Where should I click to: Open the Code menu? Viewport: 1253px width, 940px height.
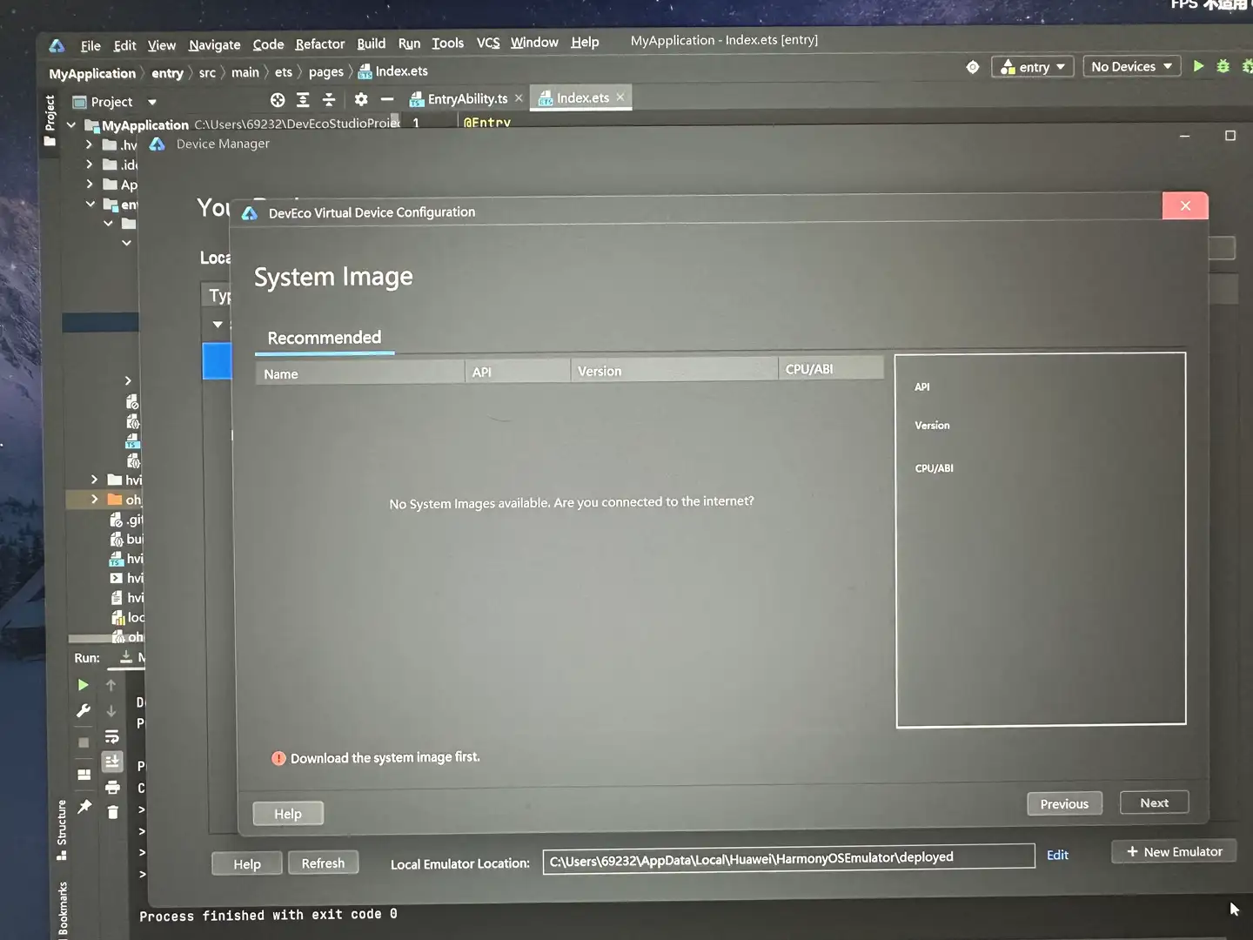click(x=268, y=44)
